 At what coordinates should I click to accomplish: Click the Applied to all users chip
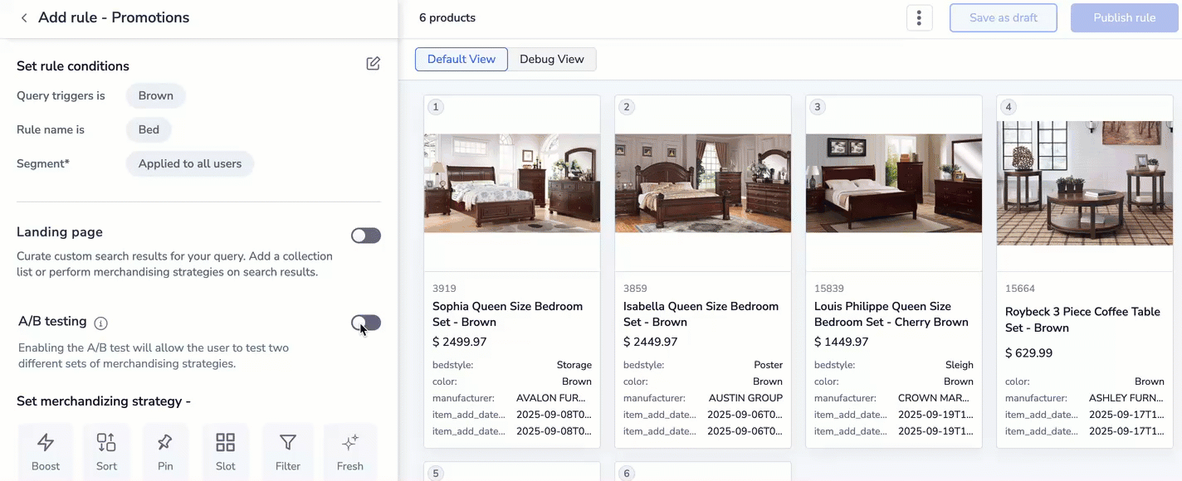point(190,163)
